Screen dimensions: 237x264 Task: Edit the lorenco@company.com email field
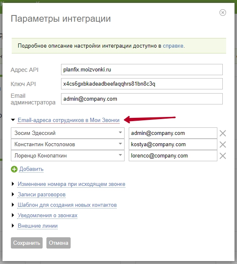(x=173, y=155)
